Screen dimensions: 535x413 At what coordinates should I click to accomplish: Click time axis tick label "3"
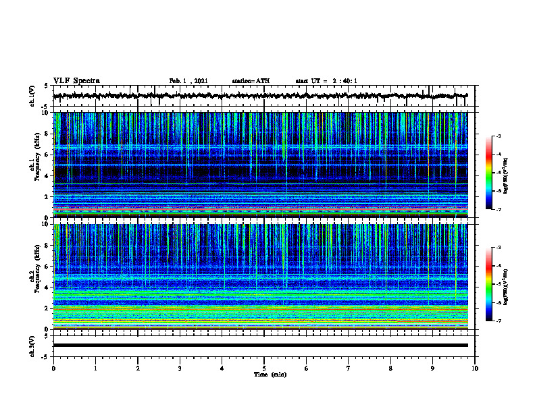180,368
